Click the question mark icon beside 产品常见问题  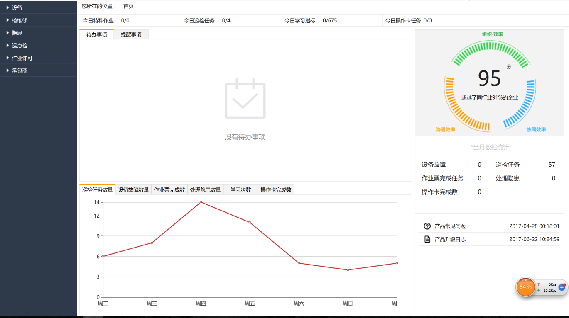click(x=427, y=226)
